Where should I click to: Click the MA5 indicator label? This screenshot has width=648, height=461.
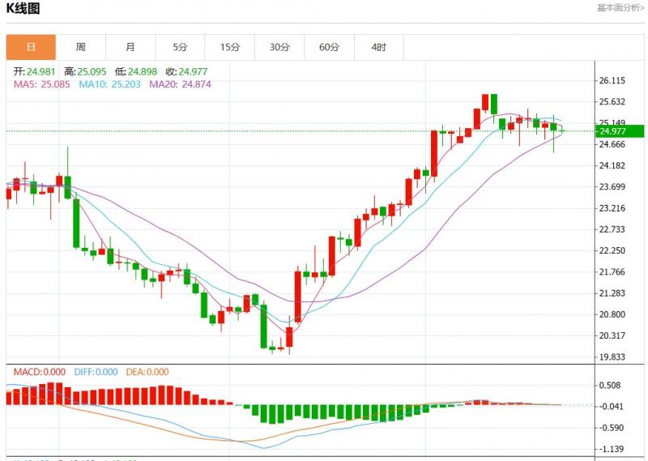click(x=41, y=84)
